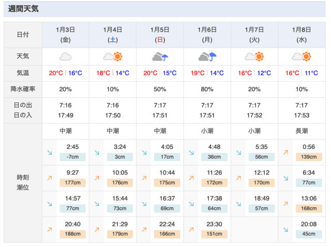Click the -7cm tide level badge

point(72,157)
